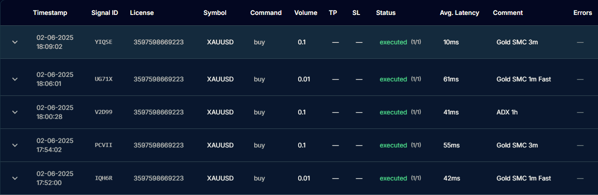Click the 61ms latency value
Image resolution: width=598 pixels, height=195 pixels.
451,79
